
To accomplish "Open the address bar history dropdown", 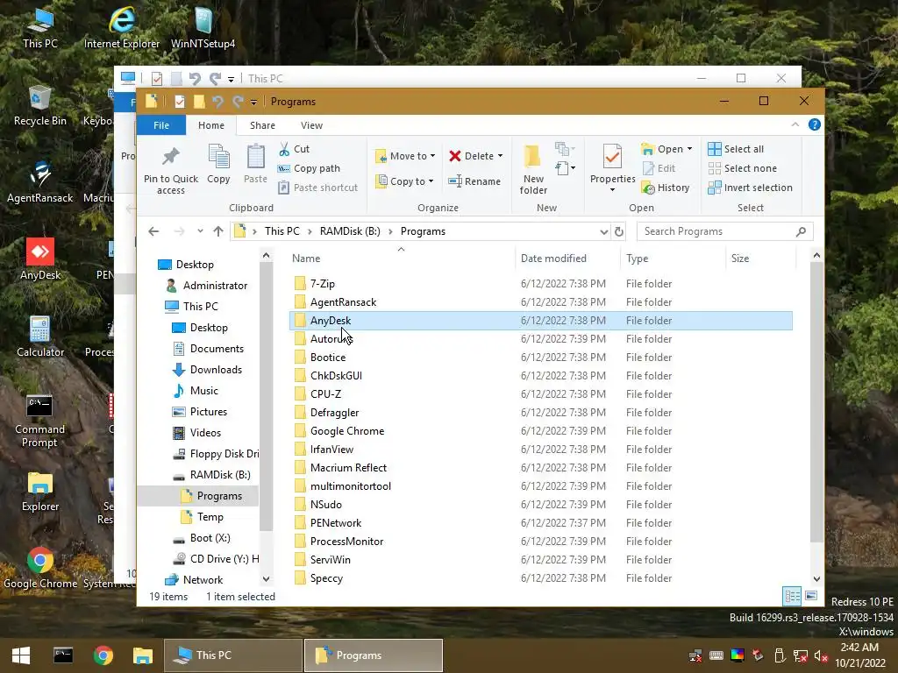I will [603, 231].
